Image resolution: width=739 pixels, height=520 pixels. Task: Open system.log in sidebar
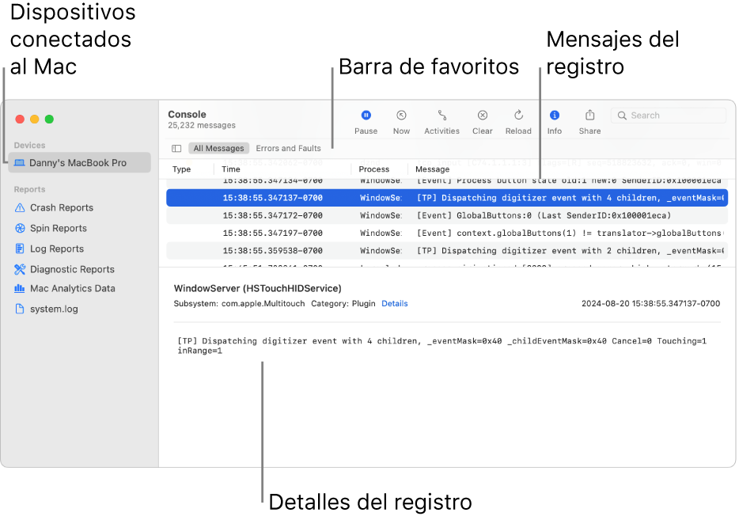tap(55, 309)
